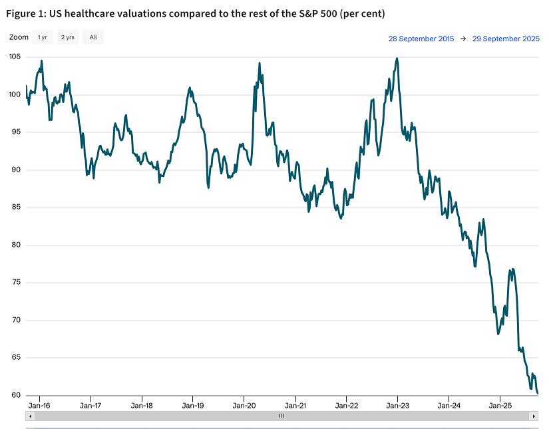Open the start date 28 September 2015

[x=421, y=39]
